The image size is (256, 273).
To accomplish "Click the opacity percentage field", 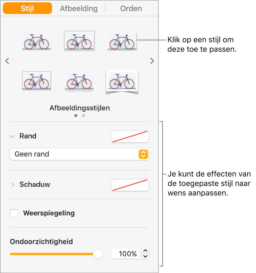I will coord(125,254).
